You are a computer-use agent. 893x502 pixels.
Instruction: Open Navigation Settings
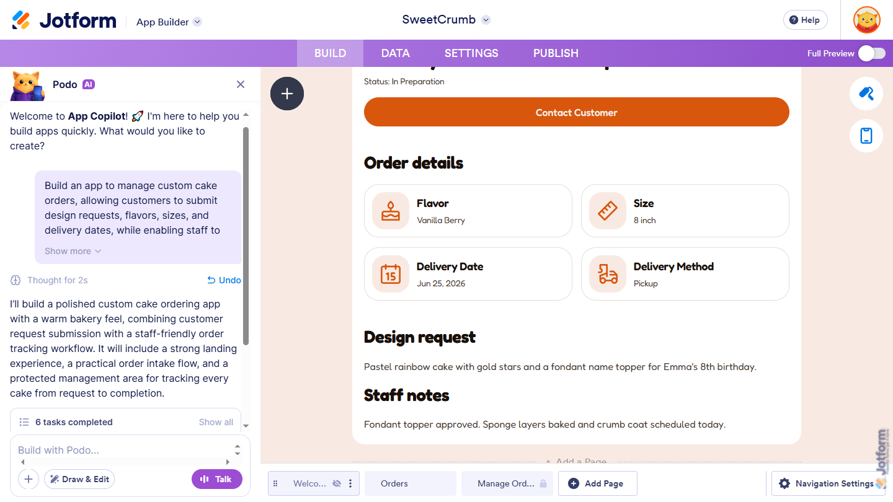(828, 483)
